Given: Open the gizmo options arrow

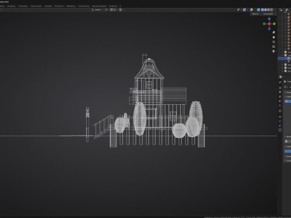Looking at the screenshot, I should [247, 10].
